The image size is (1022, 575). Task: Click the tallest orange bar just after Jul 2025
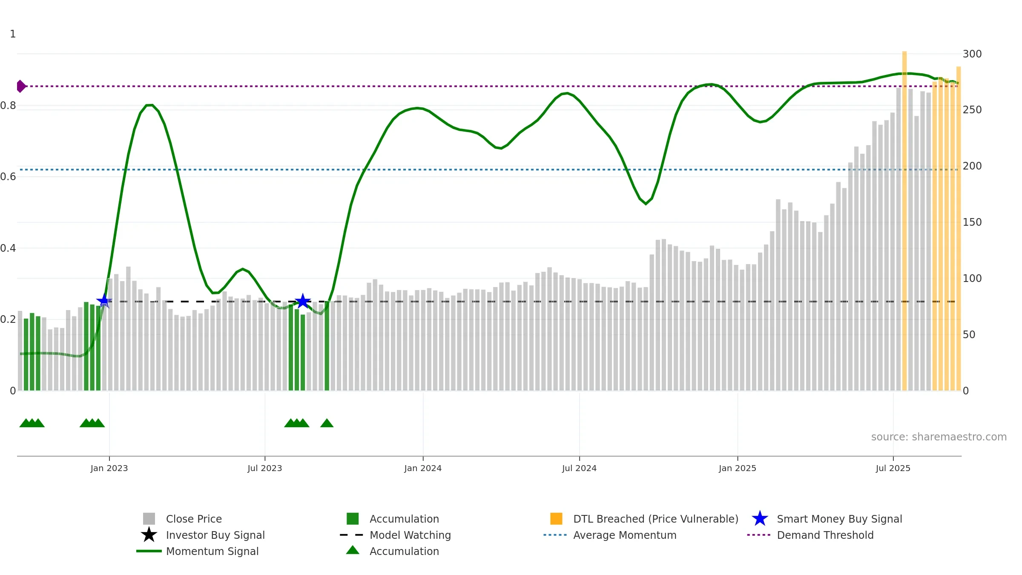[x=904, y=221]
